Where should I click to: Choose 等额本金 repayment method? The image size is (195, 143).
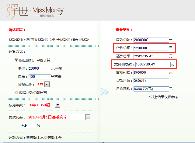click(46, 137)
